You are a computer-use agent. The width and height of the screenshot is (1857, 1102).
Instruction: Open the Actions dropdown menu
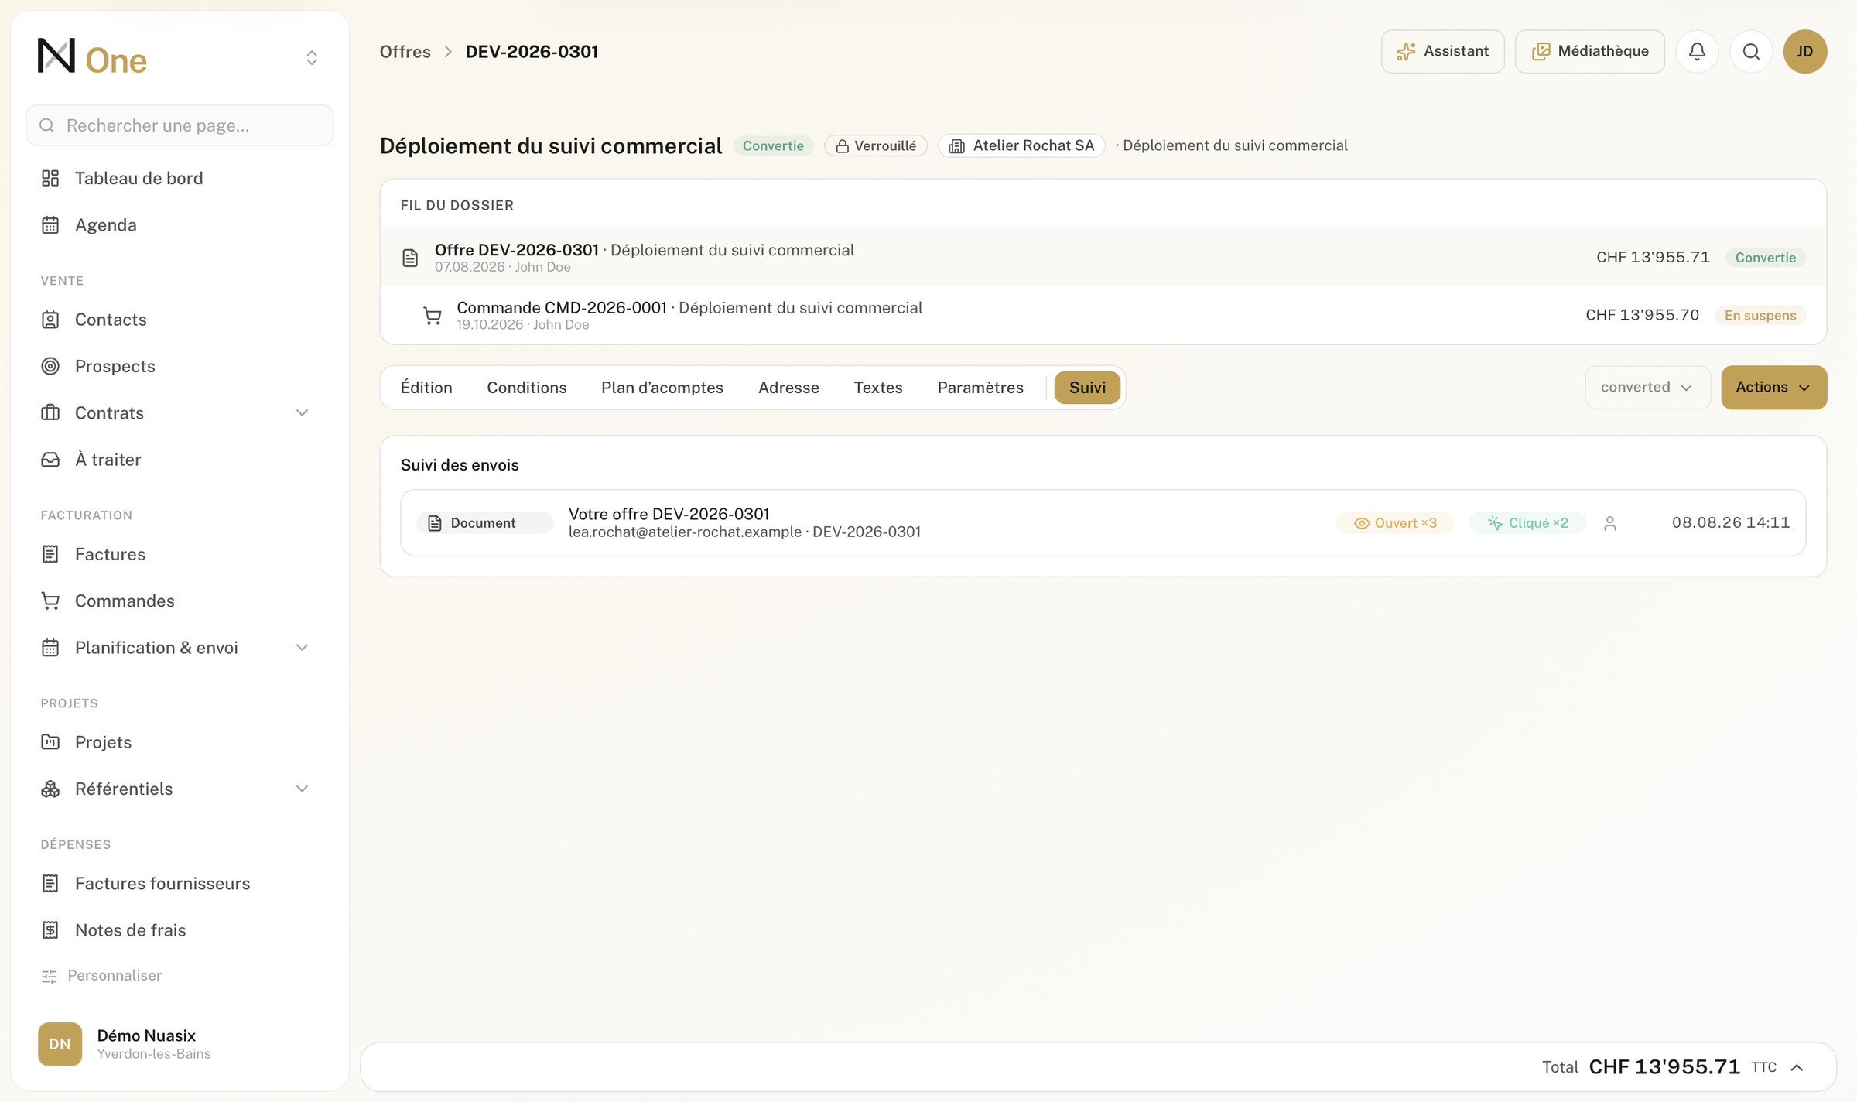pos(1773,388)
